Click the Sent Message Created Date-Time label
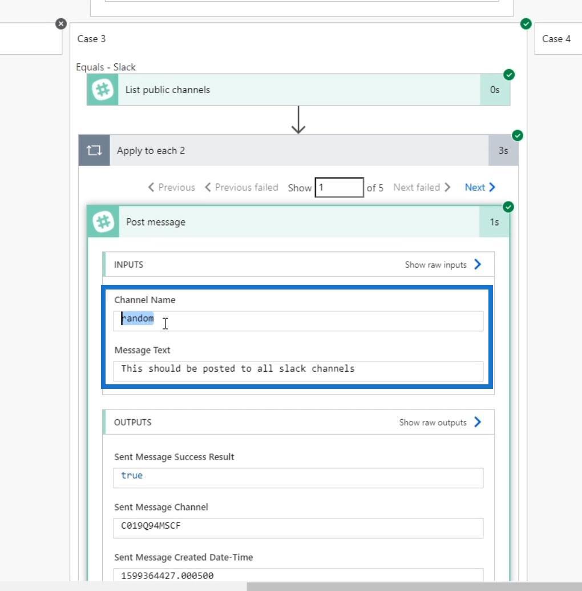This screenshot has width=582, height=591. 184,557
